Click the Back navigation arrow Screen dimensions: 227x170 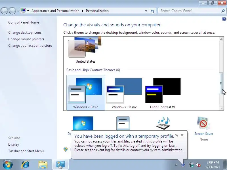[x=4, y=11]
